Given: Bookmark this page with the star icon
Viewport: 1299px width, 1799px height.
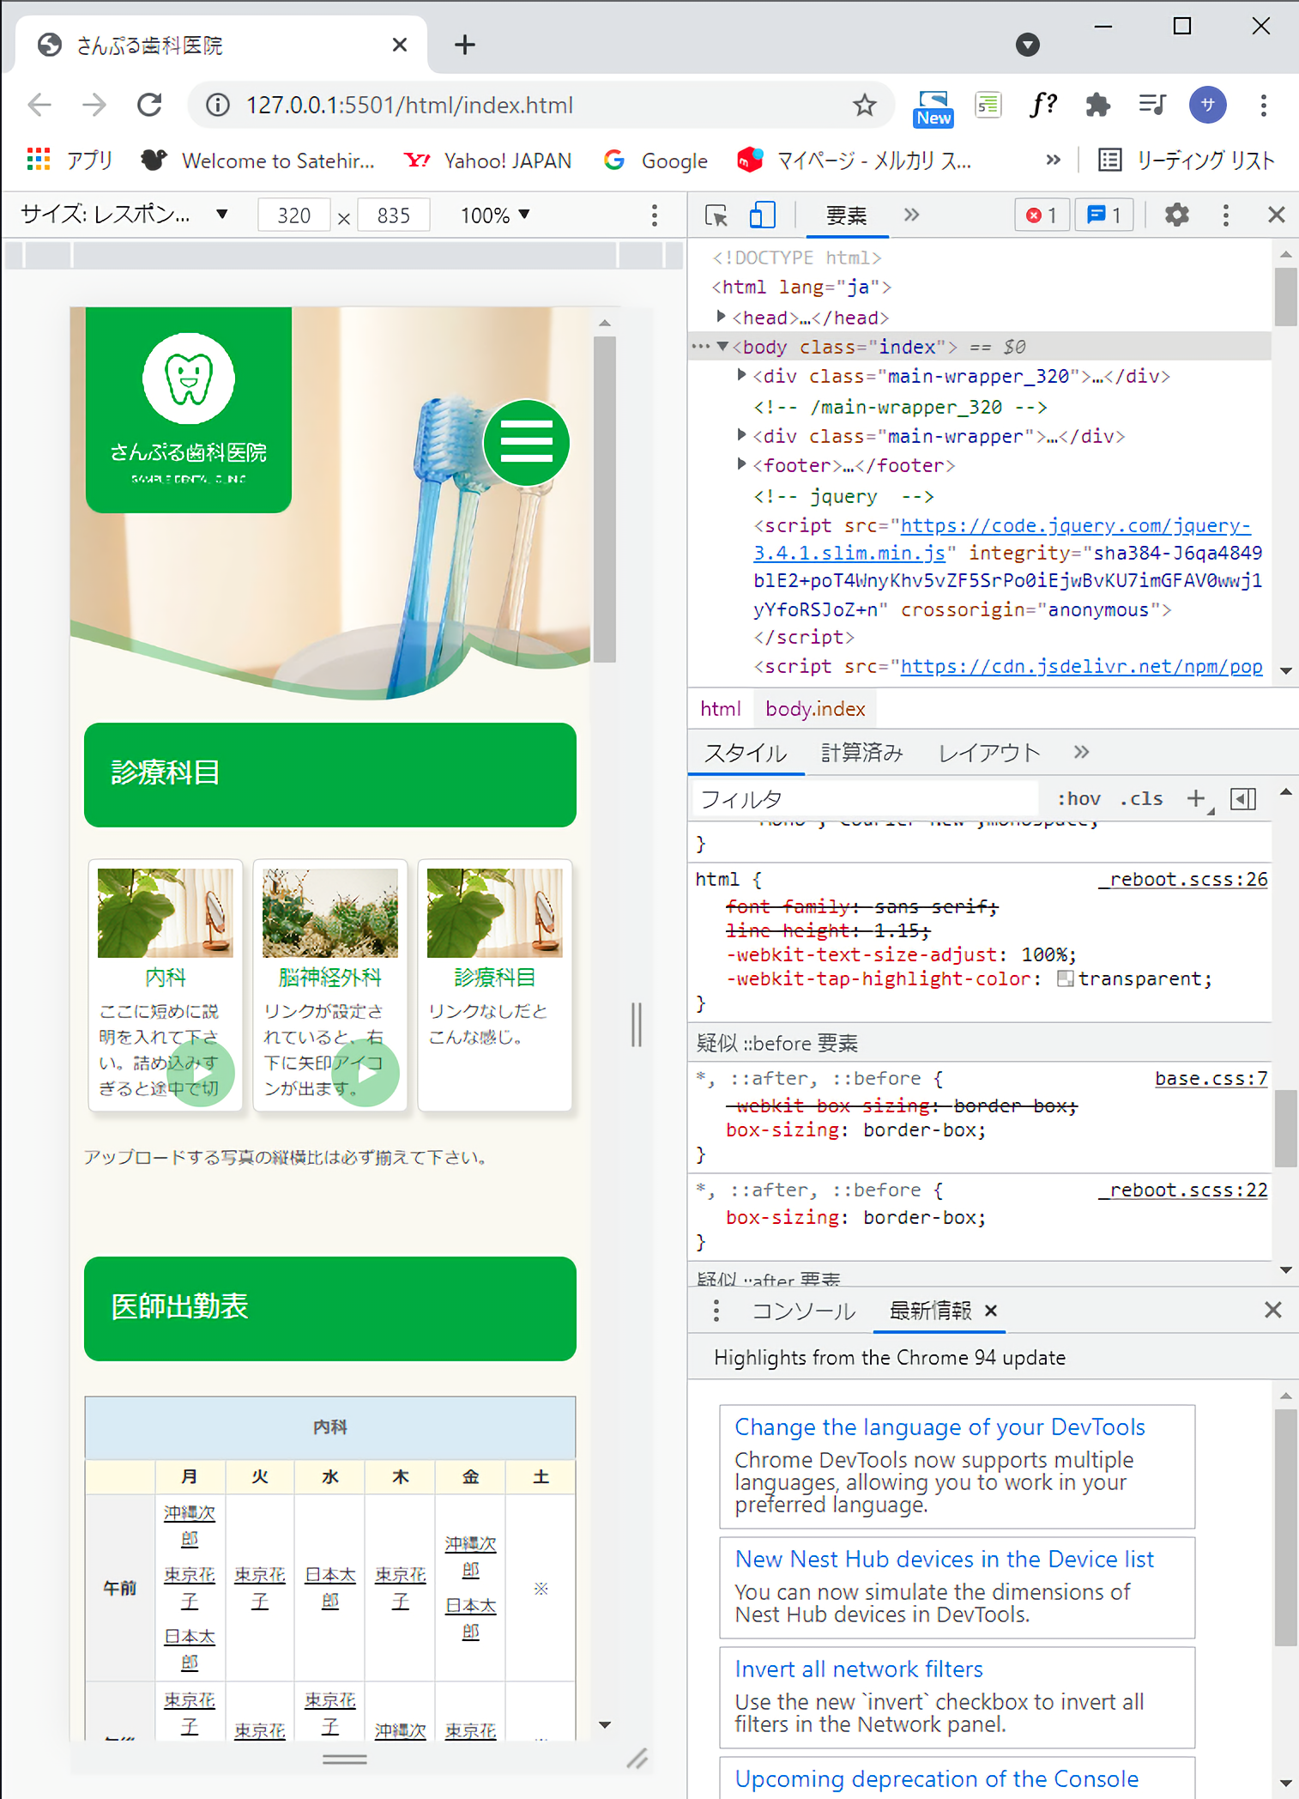Looking at the screenshot, I should [864, 106].
